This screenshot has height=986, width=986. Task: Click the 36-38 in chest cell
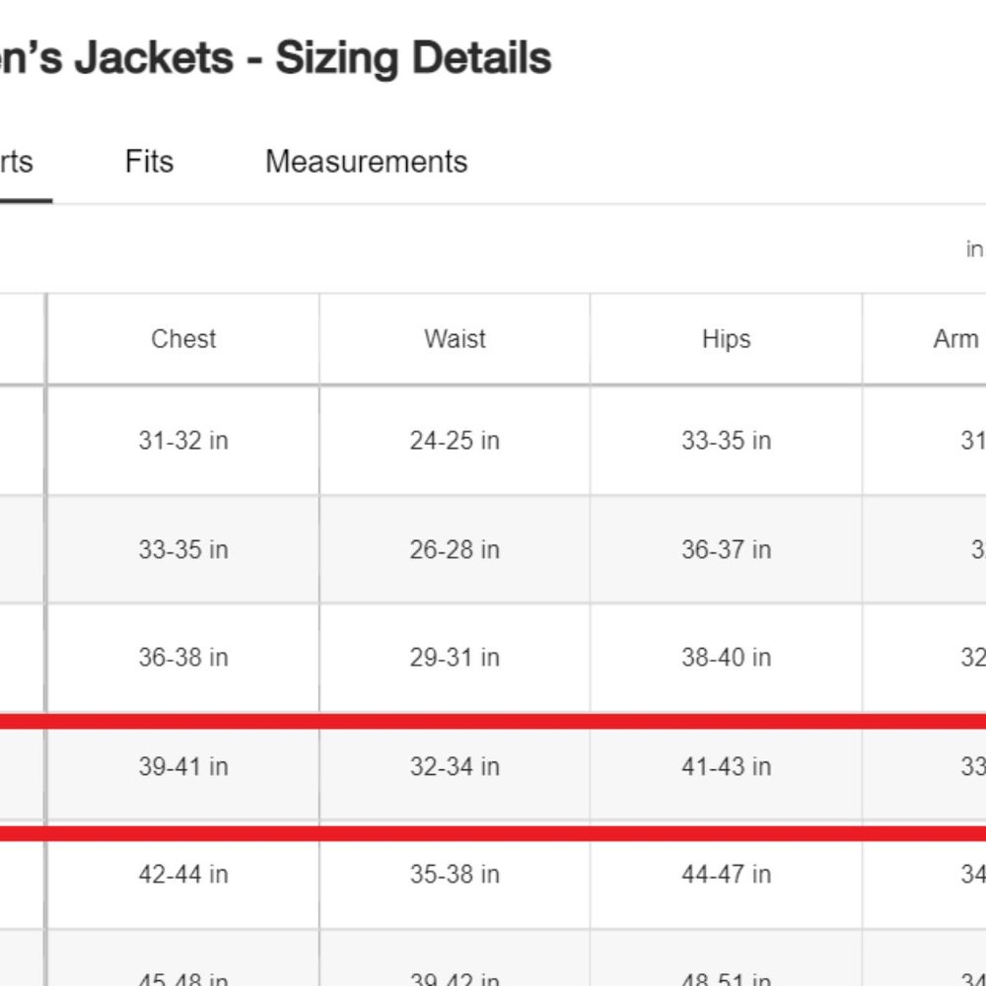tap(183, 658)
